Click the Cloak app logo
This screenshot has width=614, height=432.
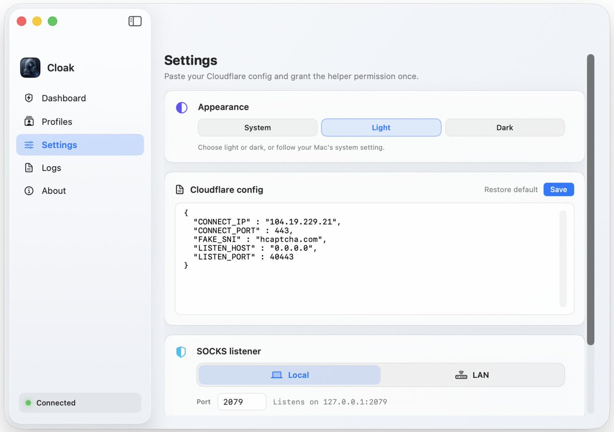coord(30,67)
